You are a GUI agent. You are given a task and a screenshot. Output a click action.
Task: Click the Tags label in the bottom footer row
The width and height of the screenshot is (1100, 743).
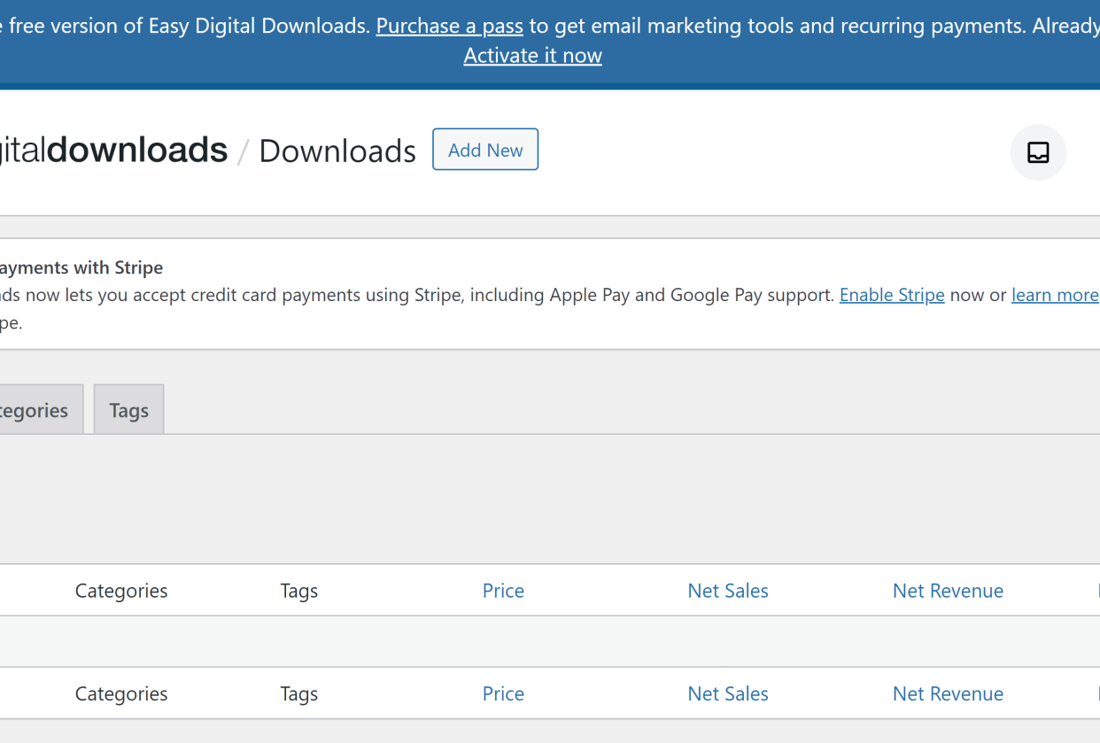coord(299,693)
